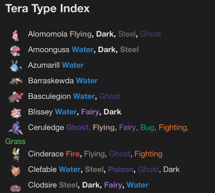This screenshot has height=193, width=215.
Task: Click Cinderace's Fire tera type
Action: tap(73, 154)
